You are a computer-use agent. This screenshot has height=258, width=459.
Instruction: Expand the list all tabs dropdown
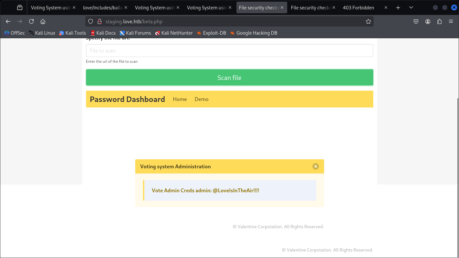411,7
